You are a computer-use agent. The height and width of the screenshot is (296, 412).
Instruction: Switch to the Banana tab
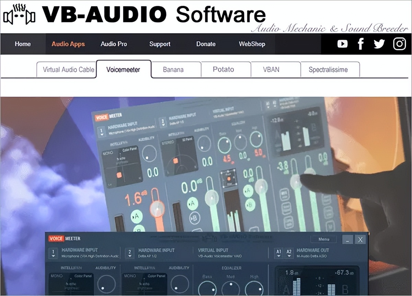[173, 70]
